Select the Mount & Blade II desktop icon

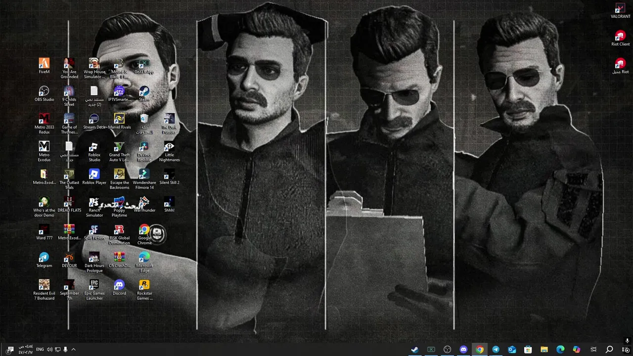119,68
